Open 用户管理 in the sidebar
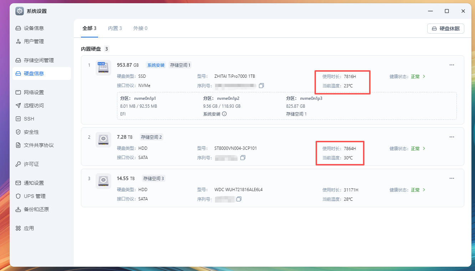475x271 pixels. click(x=42, y=41)
